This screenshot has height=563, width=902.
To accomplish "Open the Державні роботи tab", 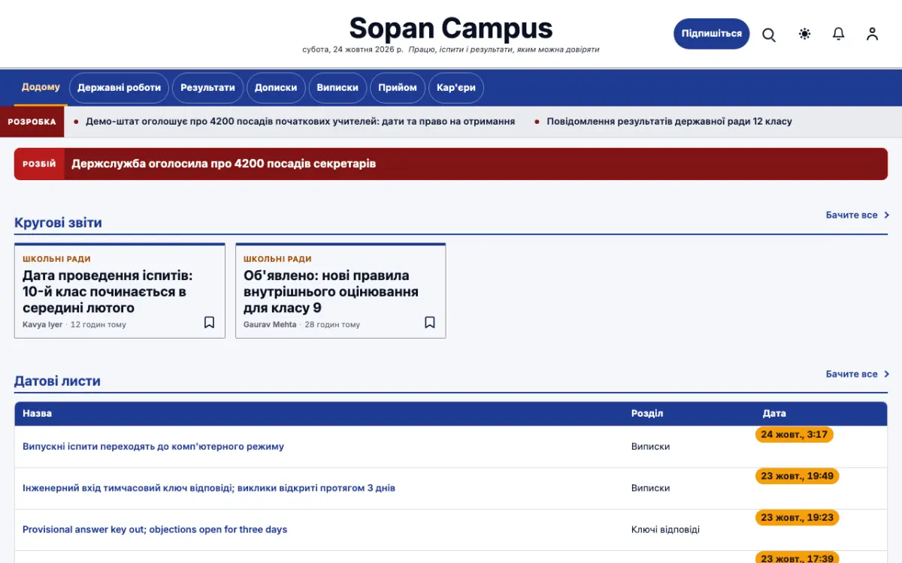I will point(119,88).
